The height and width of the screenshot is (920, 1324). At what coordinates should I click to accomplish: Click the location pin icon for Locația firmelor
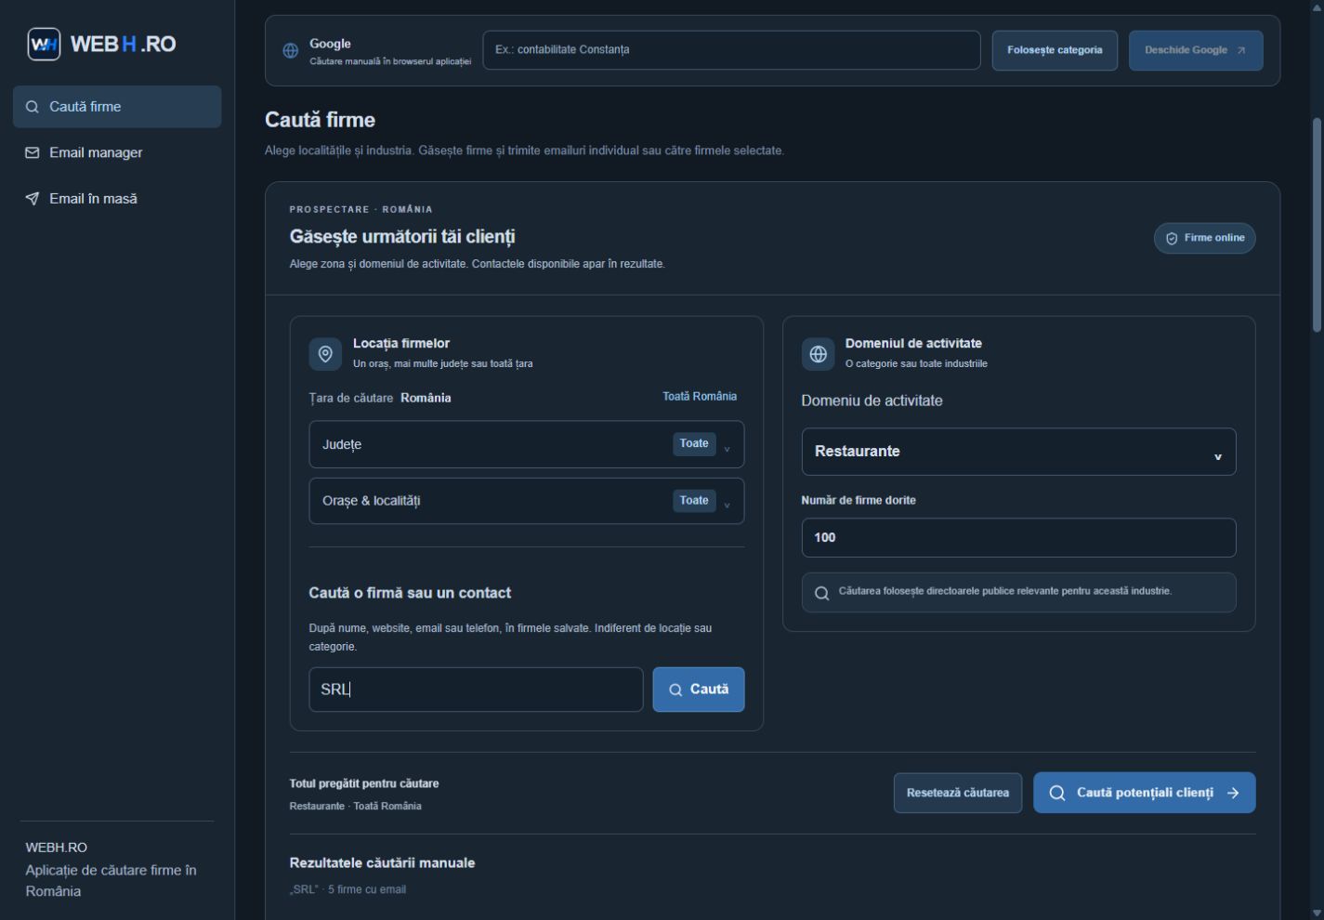pos(325,354)
